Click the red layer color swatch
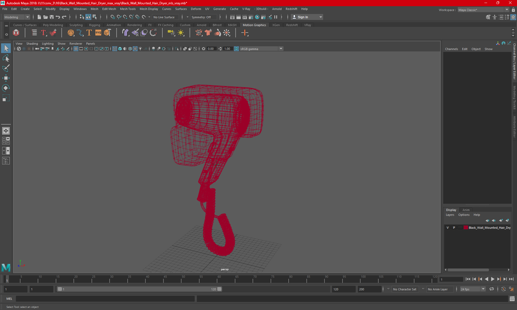Image resolution: width=517 pixels, height=310 pixels. click(x=466, y=228)
